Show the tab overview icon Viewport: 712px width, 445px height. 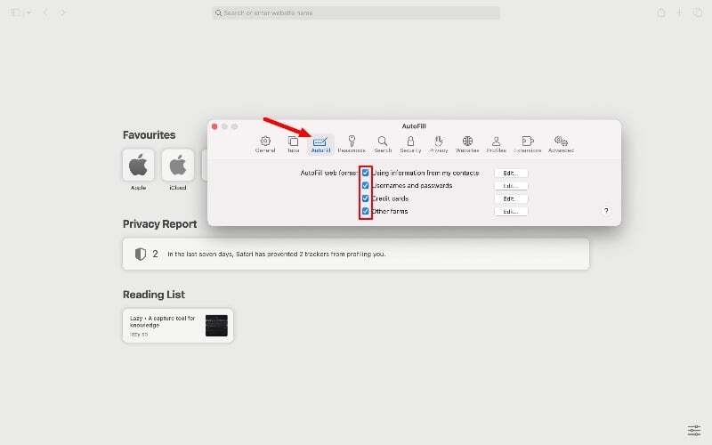[x=698, y=12]
